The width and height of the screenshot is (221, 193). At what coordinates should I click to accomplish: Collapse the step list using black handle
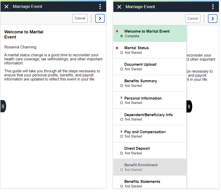tap(189, 106)
